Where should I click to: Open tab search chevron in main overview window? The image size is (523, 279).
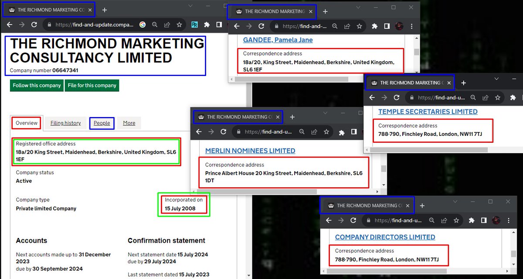click(x=191, y=6)
